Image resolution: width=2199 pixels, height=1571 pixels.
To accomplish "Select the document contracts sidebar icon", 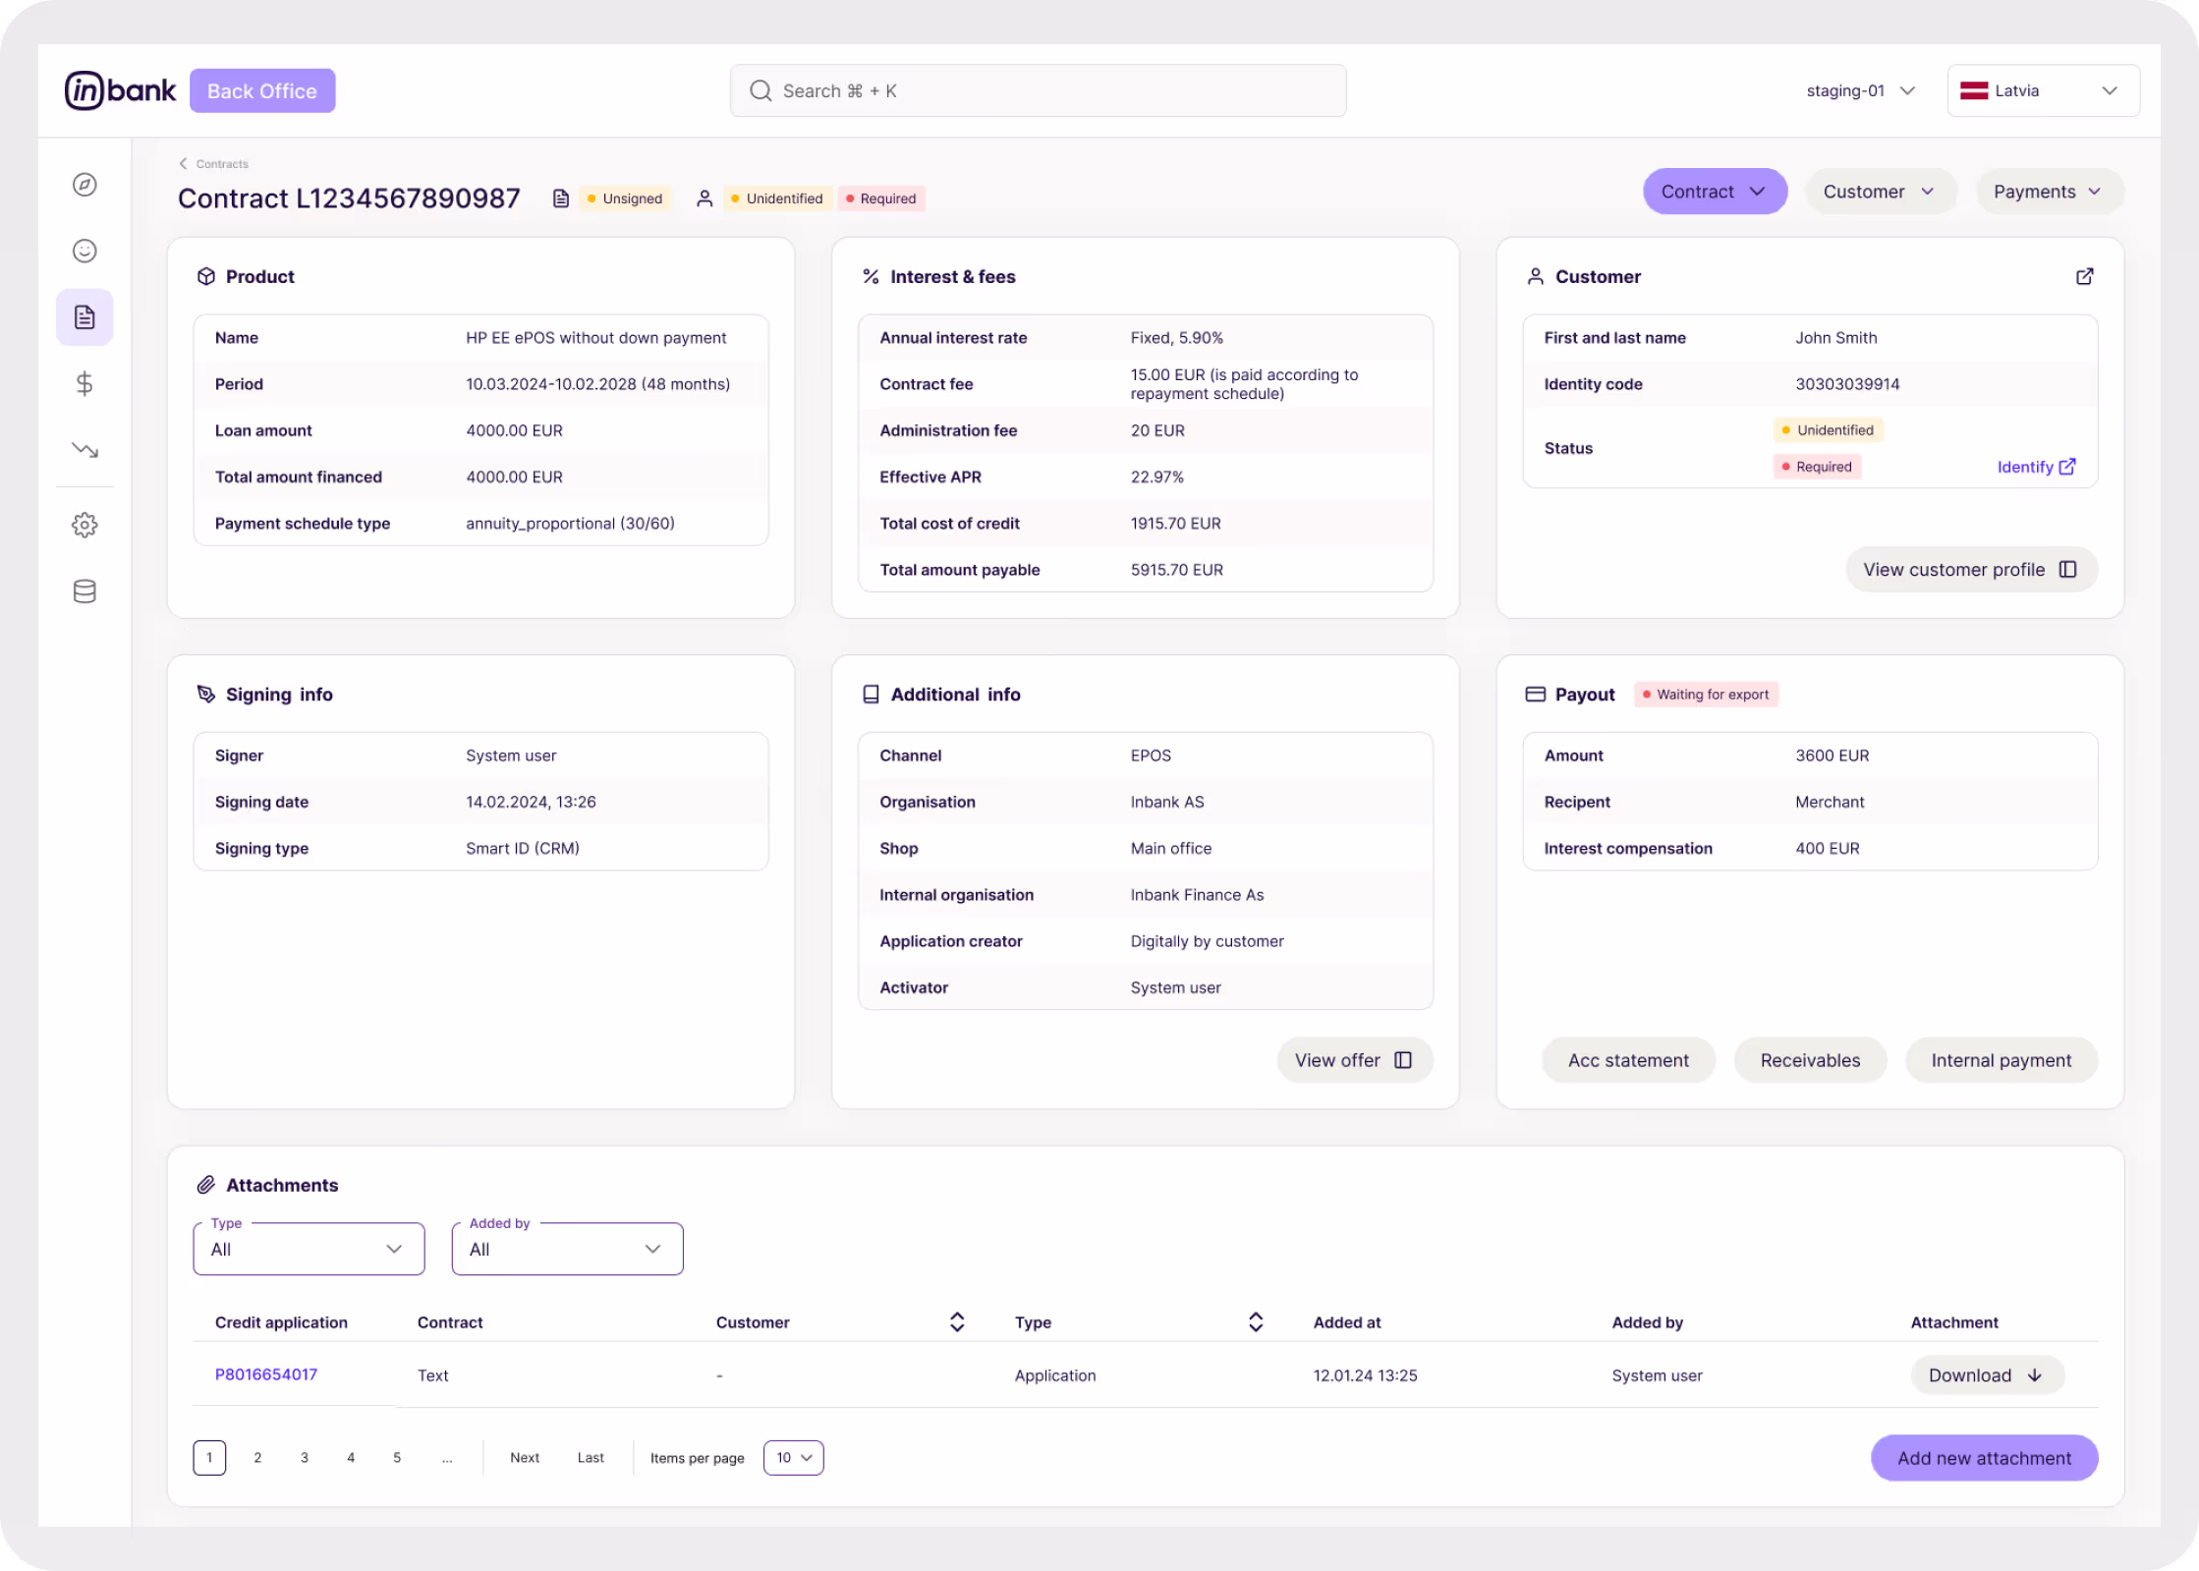I will point(85,317).
